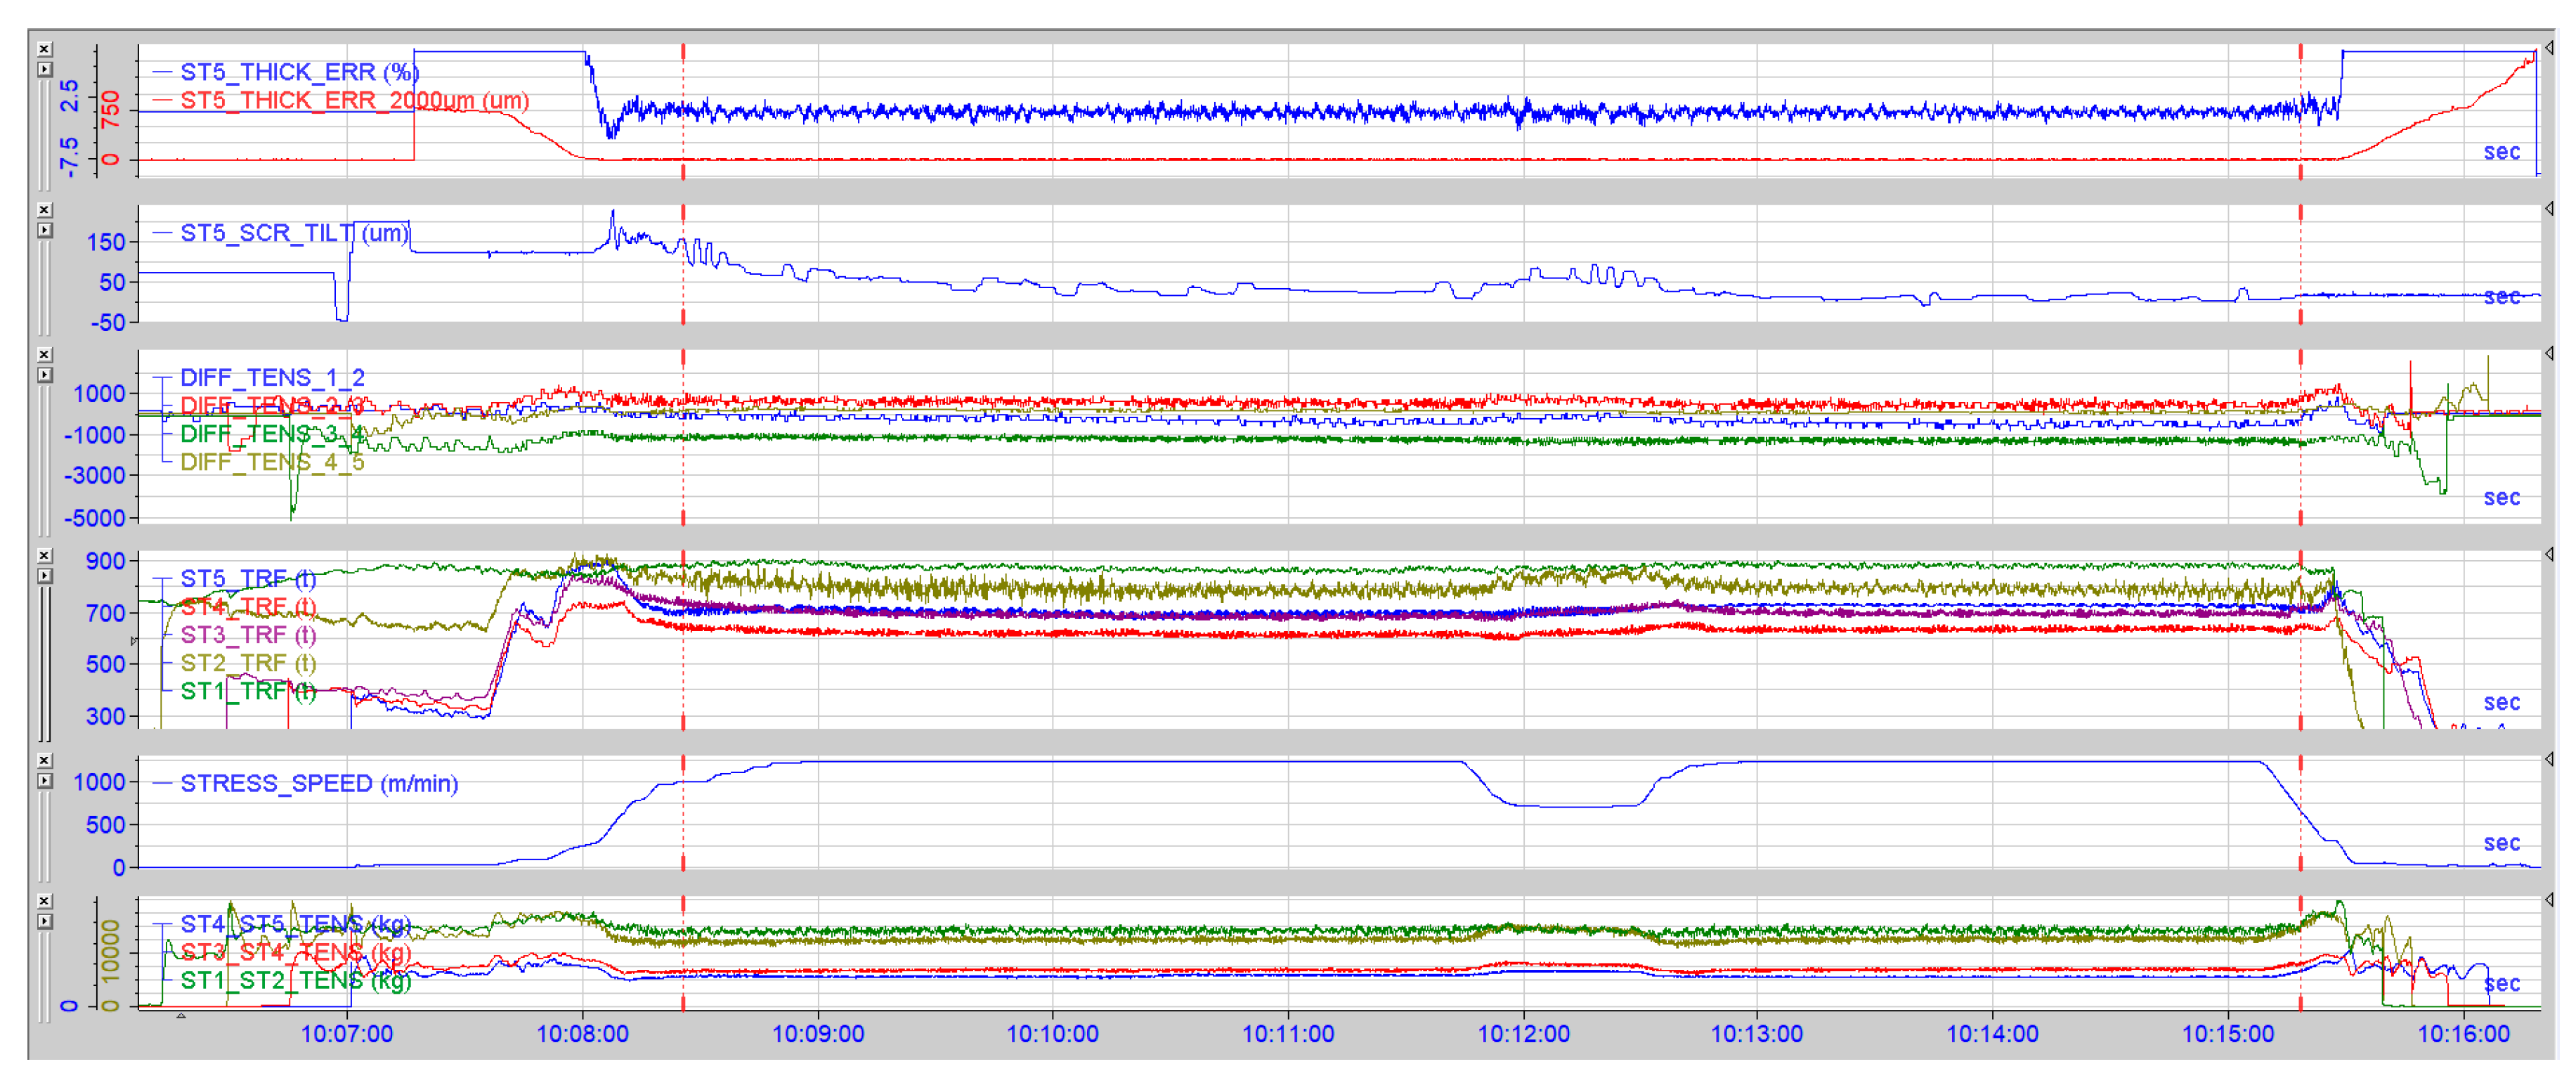Close the ST5_THICK_ERR graph strip

click(x=44, y=49)
